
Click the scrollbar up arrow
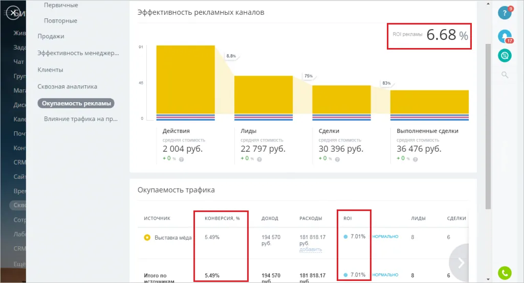click(488, 4)
